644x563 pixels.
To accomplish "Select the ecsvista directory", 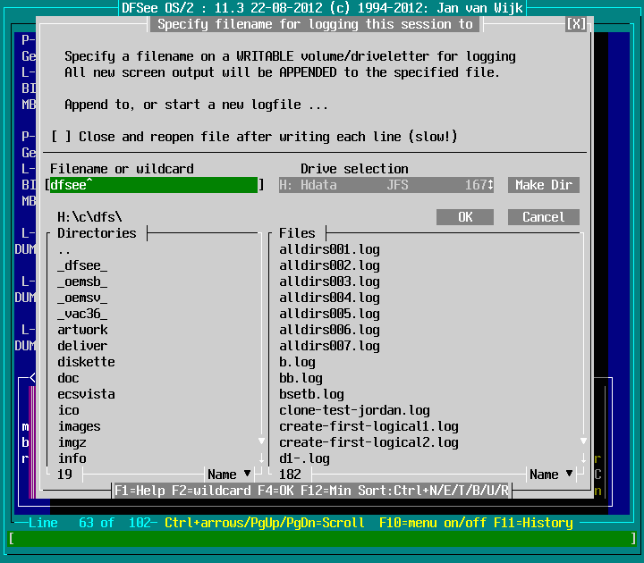I will tap(86, 394).
